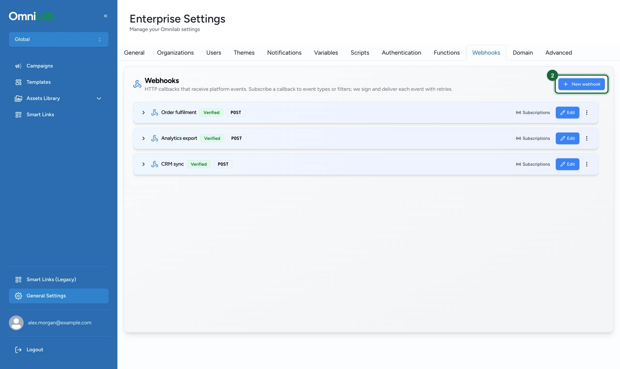Click the POST badge on Order fulfilment
The width and height of the screenshot is (620, 369).
point(236,112)
